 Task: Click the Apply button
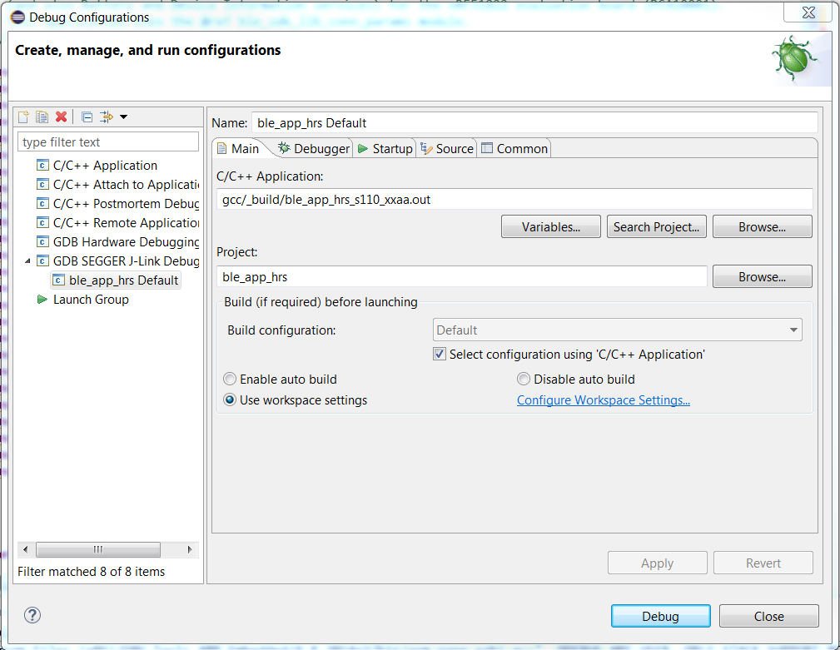658,563
